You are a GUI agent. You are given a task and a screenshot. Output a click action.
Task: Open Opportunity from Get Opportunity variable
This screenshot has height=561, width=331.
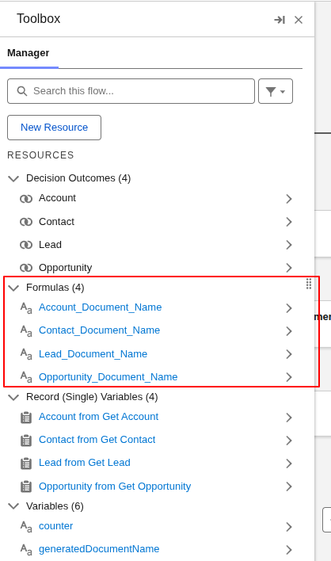pos(115,487)
